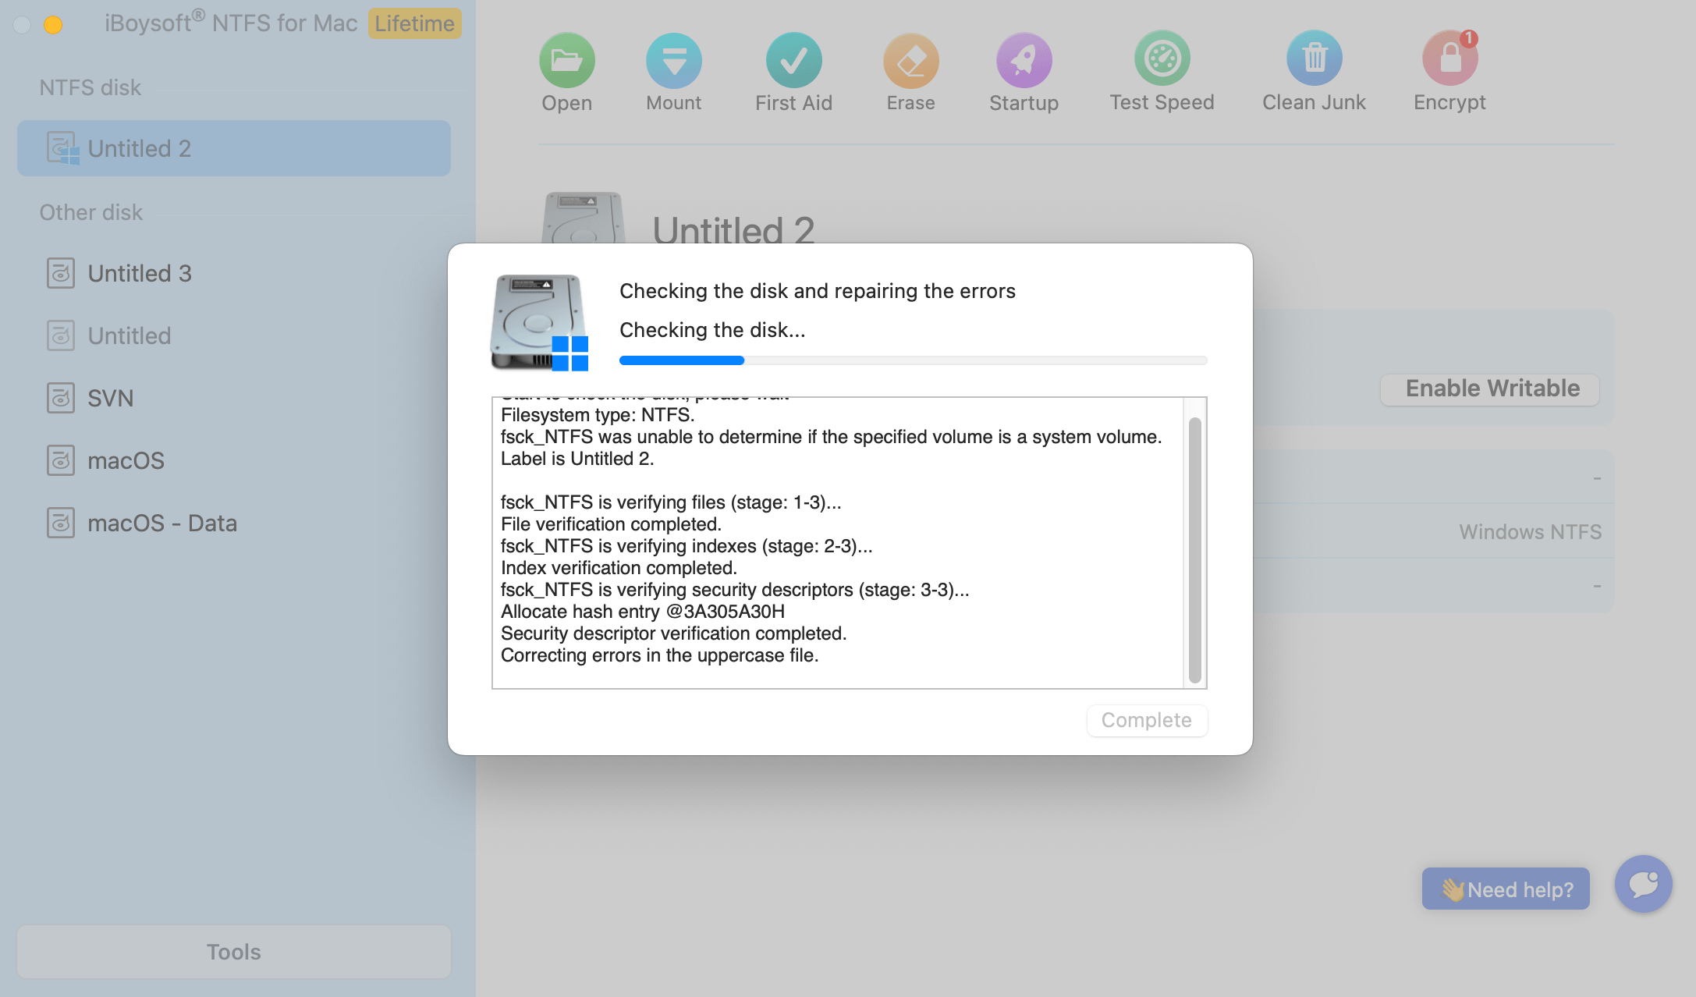Click the Mount toolbar icon
The height and width of the screenshot is (997, 1696).
click(x=674, y=60)
